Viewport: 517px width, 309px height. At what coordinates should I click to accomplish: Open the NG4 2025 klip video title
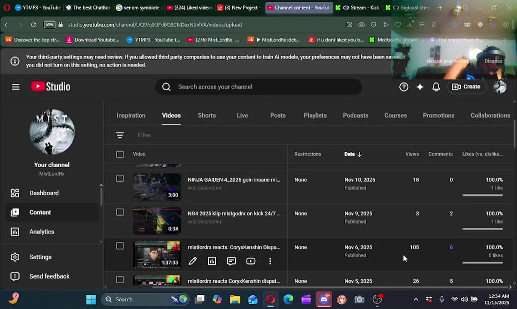pos(234,213)
